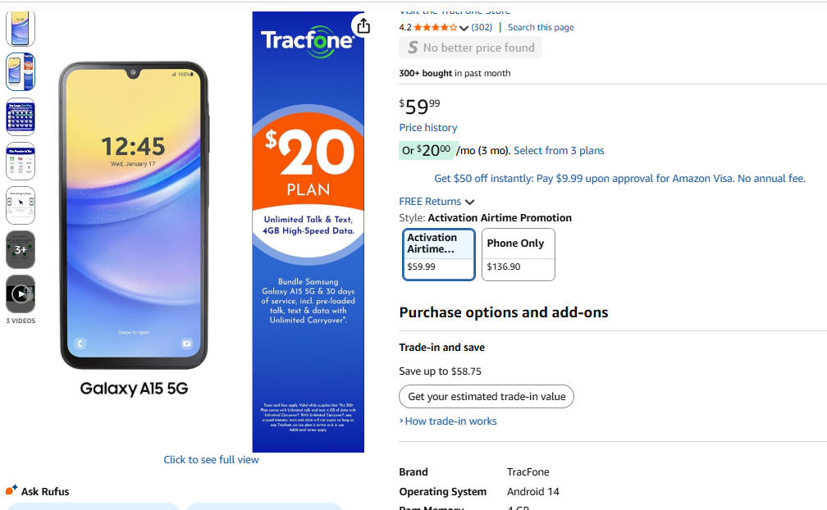Click the Amazon Visa $50 off offer link
The image size is (827, 510).
click(x=619, y=179)
